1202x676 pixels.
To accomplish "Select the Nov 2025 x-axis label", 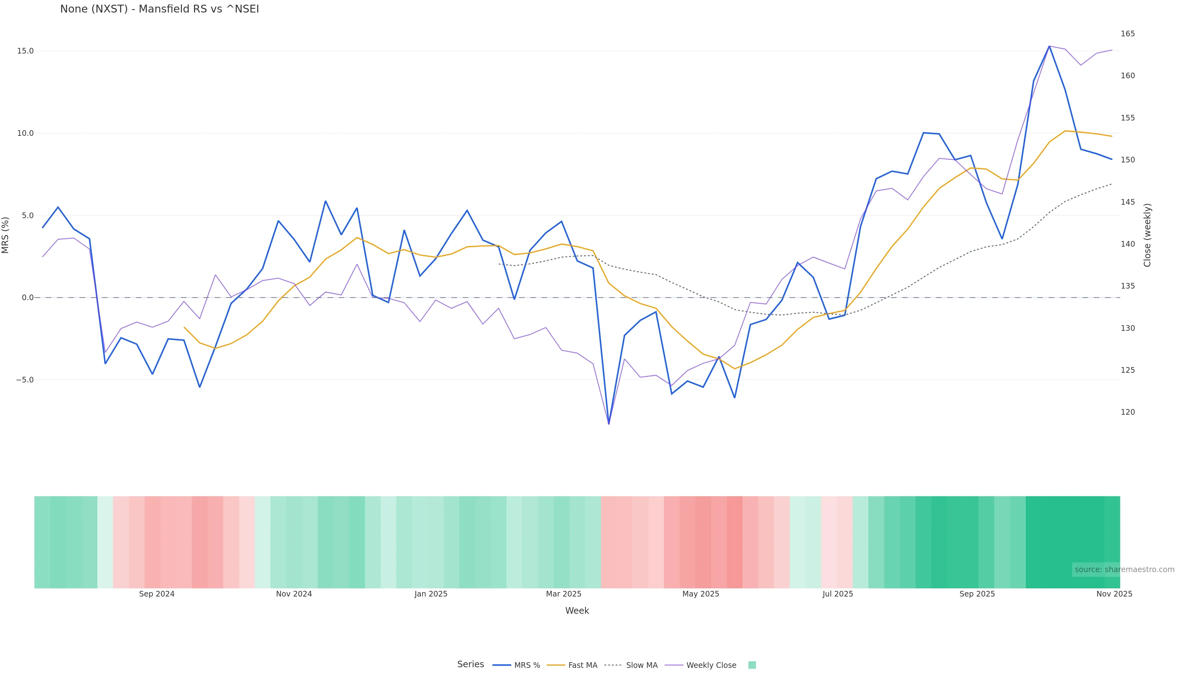I will click(1114, 594).
